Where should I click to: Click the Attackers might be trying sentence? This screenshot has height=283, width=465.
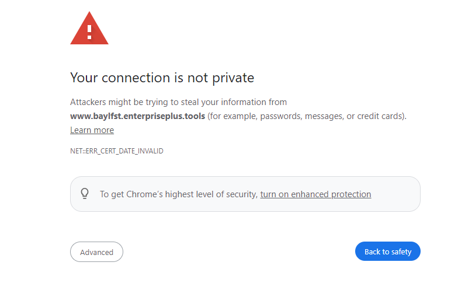tap(178, 102)
